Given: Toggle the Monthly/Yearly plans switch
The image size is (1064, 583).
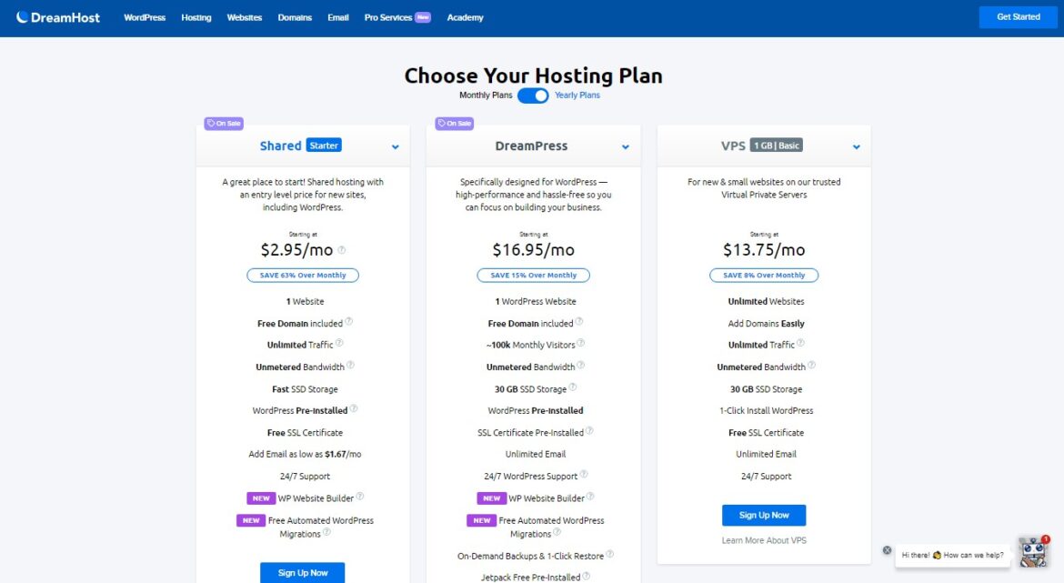Looking at the screenshot, I should click(533, 95).
